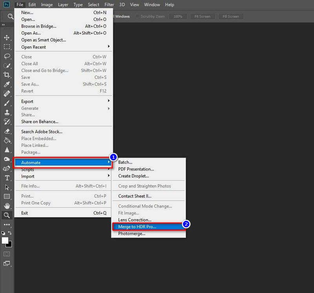Click the Clone Stamp tool
Viewport: 314px width, 293px height.
[7, 112]
